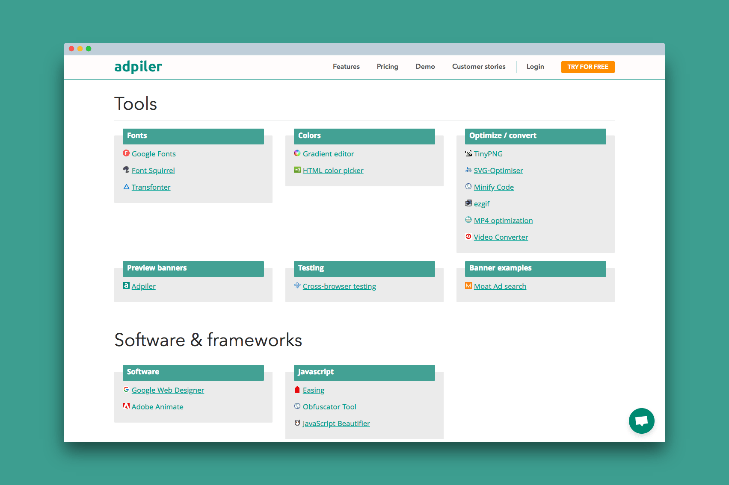Click the Gradient editor color wheel icon

[x=297, y=153]
